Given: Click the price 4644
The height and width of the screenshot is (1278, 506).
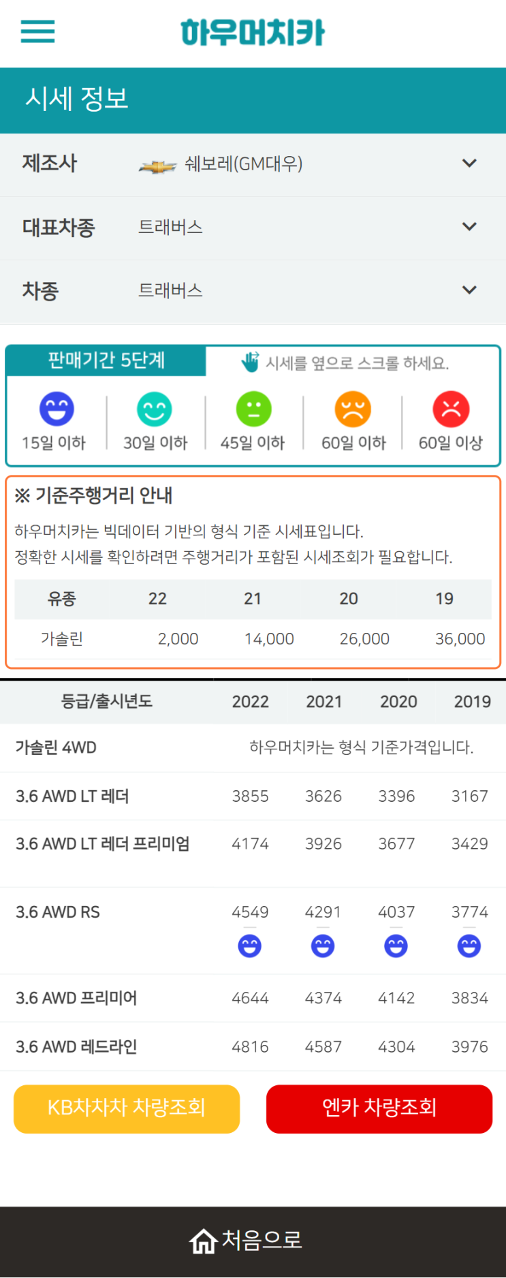Looking at the screenshot, I should pos(250,998).
